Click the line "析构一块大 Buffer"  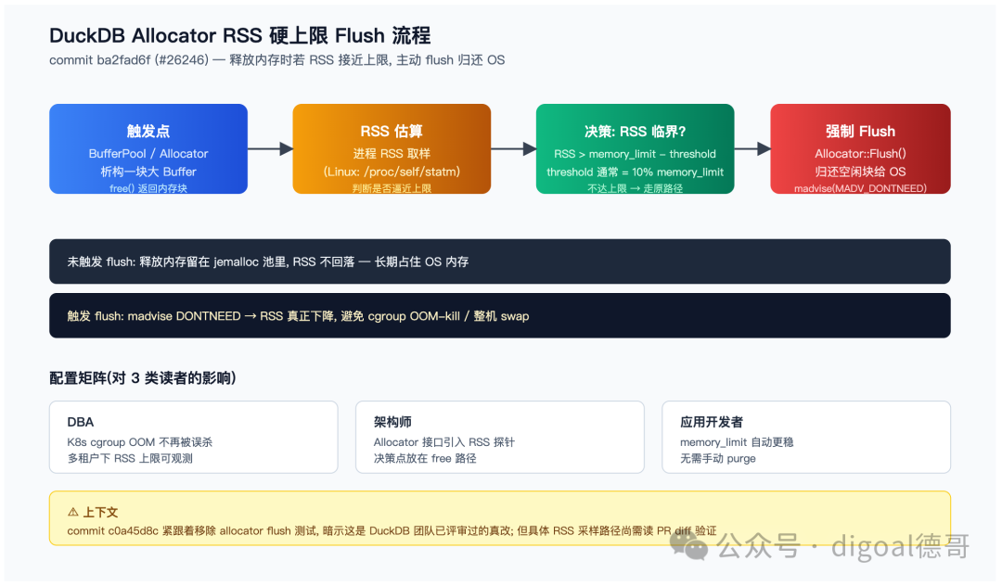click(x=148, y=172)
